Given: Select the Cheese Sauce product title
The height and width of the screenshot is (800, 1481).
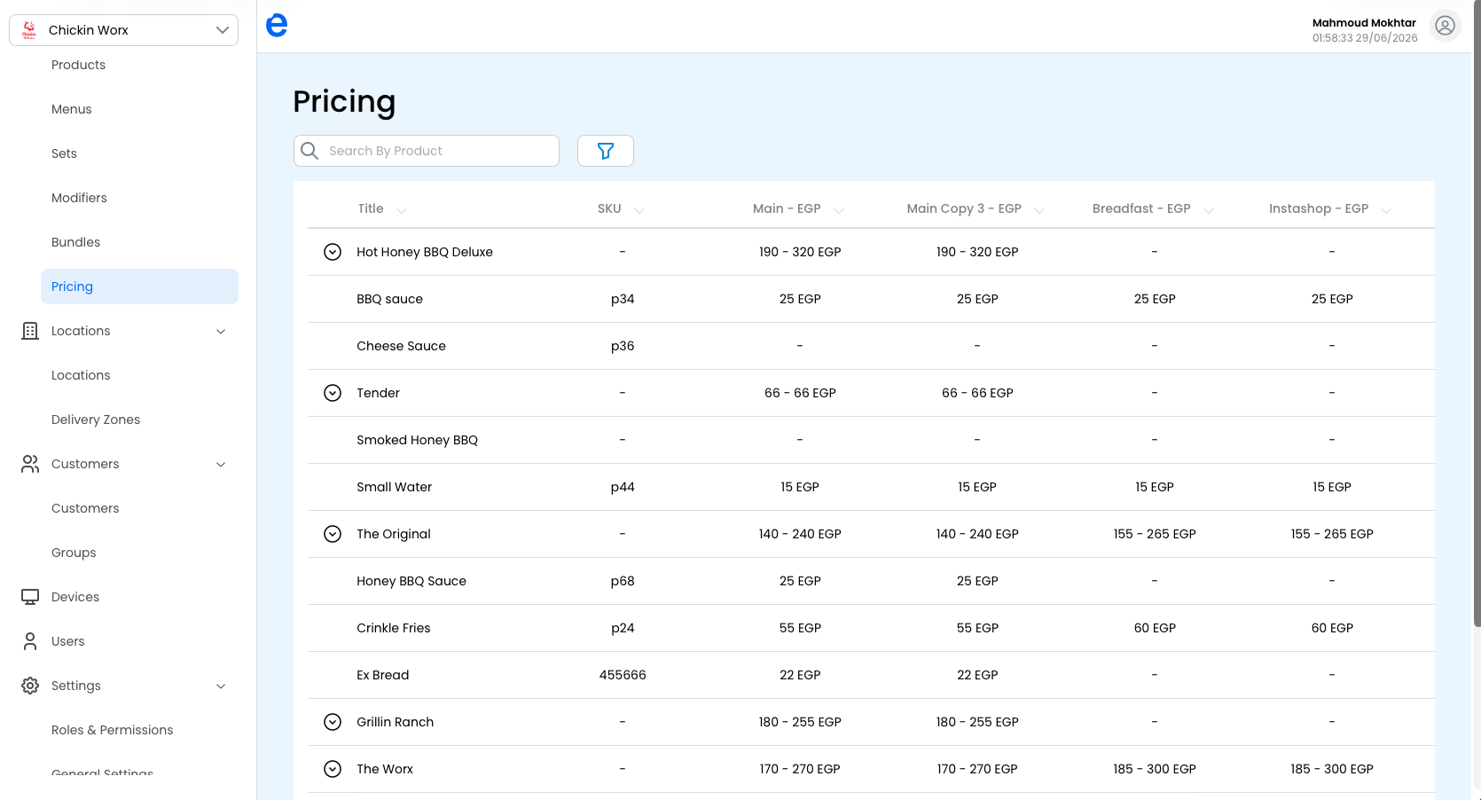Looking at the screenshot, I should click(401, 346).
